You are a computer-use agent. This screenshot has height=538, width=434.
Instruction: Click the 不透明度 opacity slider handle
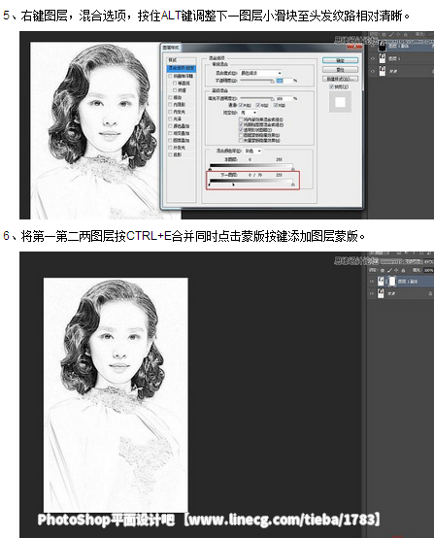pos(273,82)
